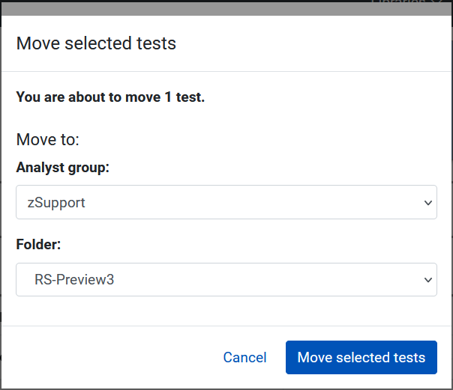Viewport: 453px width, 390px height.
Task: Click the 'Move to:' heading
Action: point(47,140)
